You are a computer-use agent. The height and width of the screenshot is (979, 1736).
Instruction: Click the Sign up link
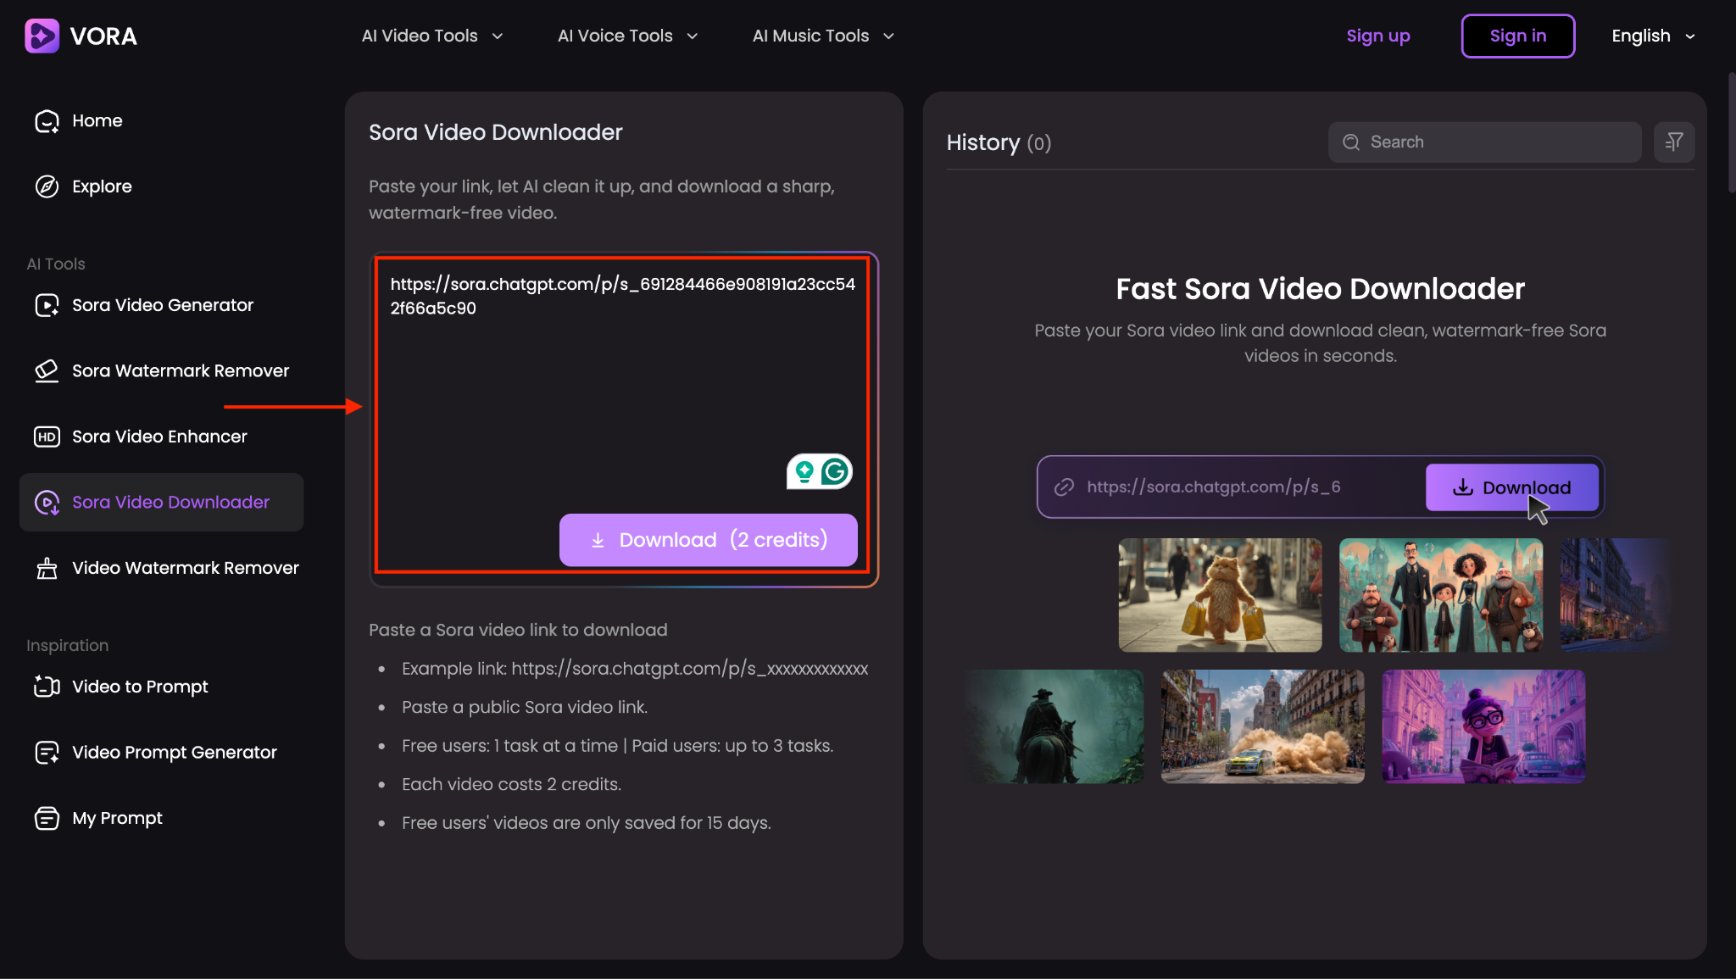pos(1377,36)
